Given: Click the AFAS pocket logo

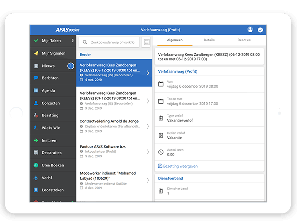Looking at the screenshot, I should pos(68,30).
